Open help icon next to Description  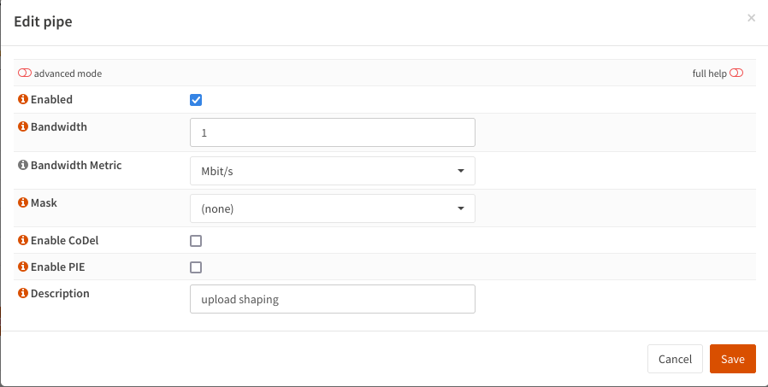click(x=23, y=294)
